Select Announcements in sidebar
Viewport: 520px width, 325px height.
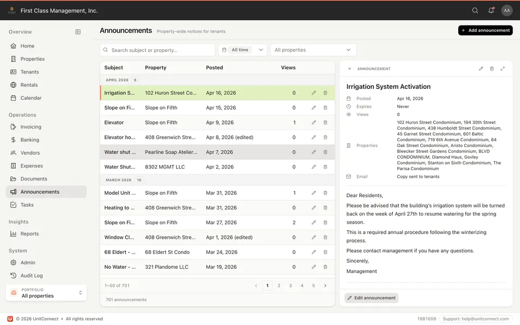[x=46, y=192]
